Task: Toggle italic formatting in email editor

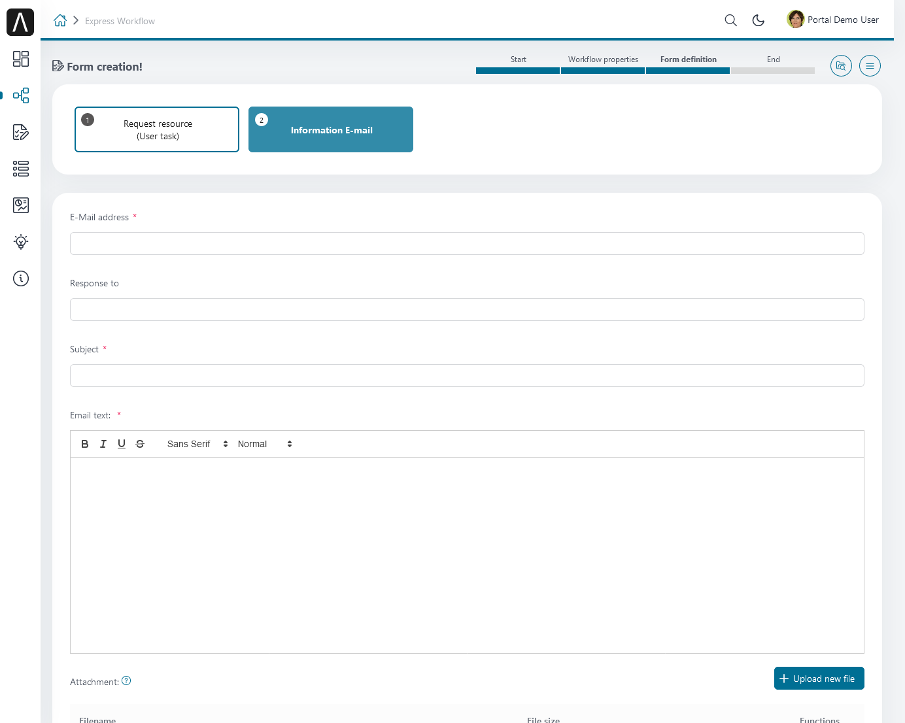Action: pos(103,444)
